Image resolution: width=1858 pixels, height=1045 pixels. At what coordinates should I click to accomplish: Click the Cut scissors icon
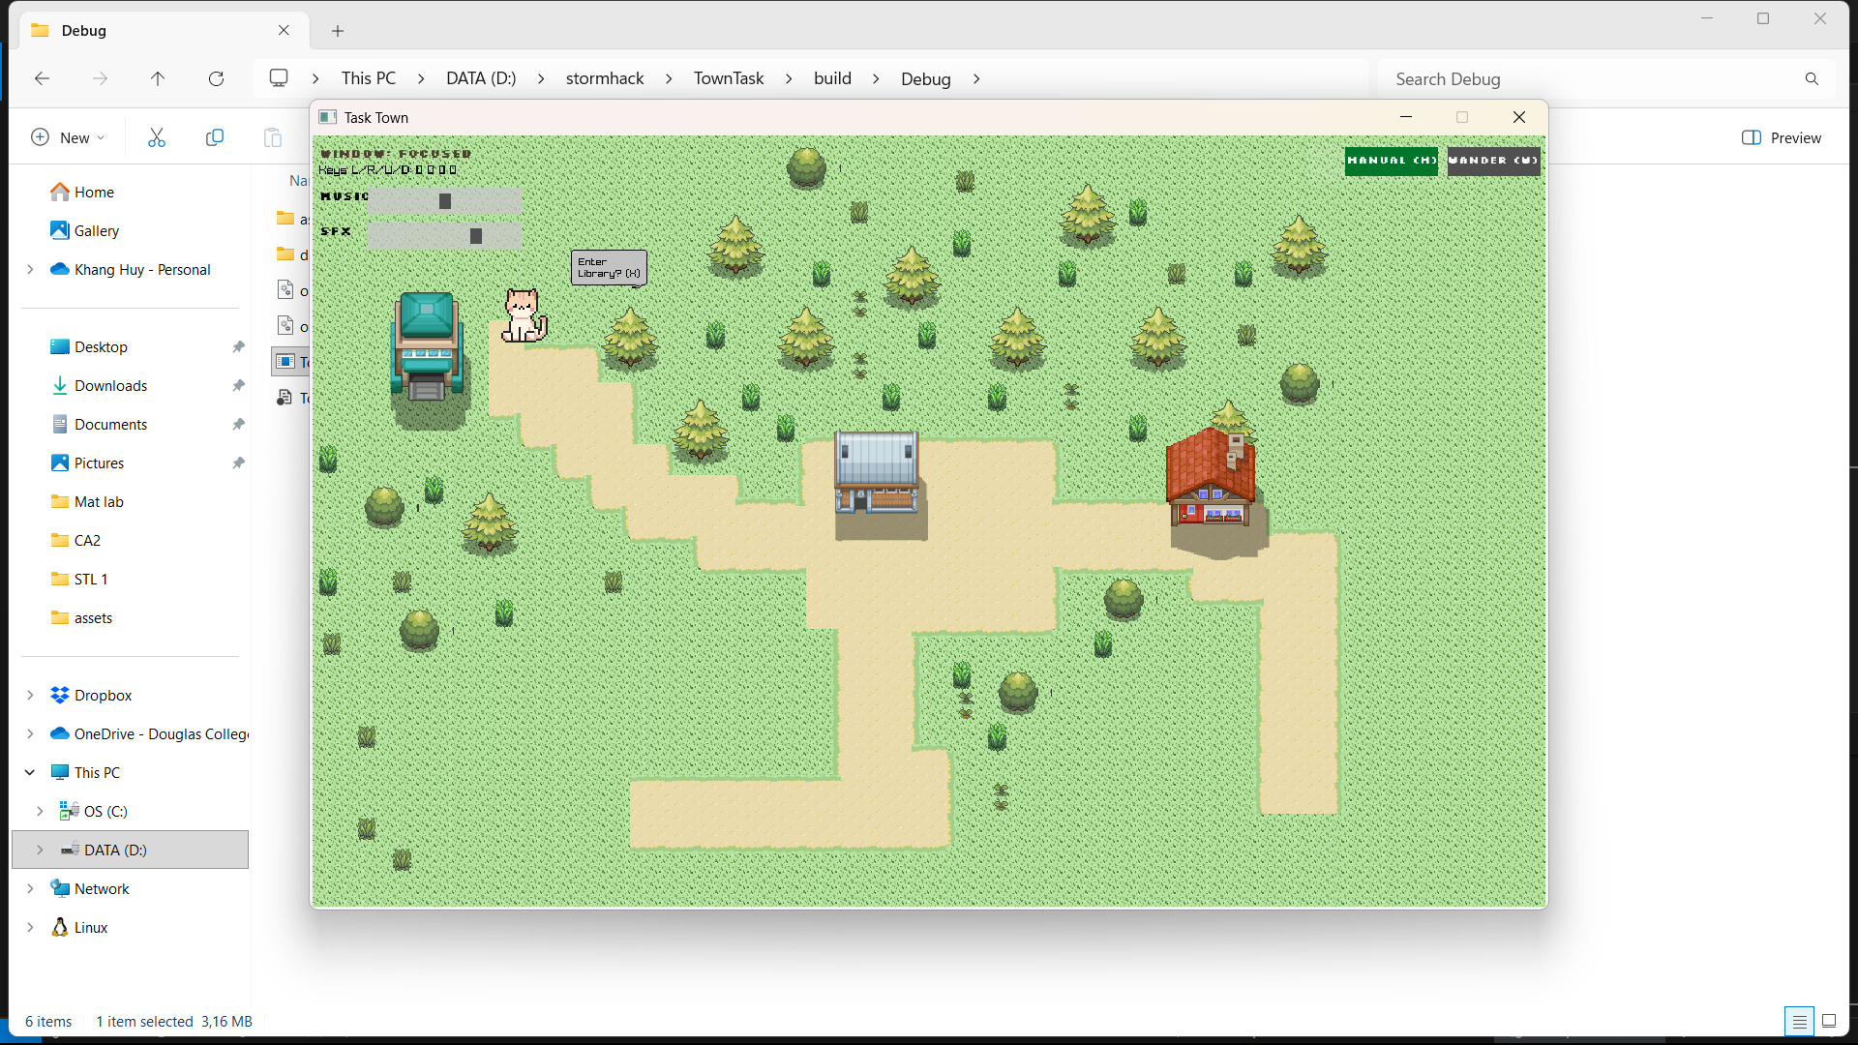coord(157,137)
